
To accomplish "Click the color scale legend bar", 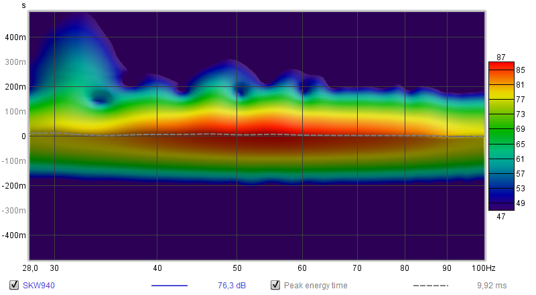I will pyautogui.click(x=501, y=136).
